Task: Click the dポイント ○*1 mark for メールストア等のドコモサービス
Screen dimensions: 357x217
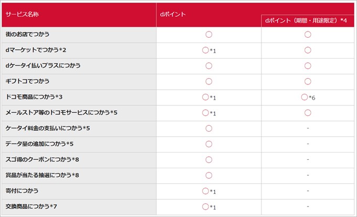Action: tap(209, 113)
